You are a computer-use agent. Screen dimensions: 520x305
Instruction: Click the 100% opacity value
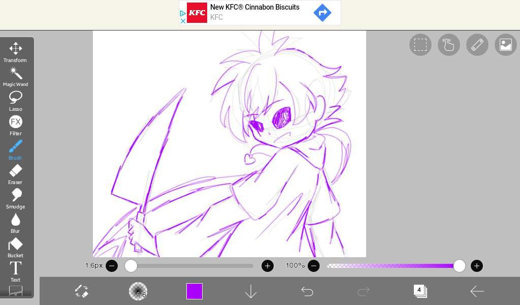295,265
